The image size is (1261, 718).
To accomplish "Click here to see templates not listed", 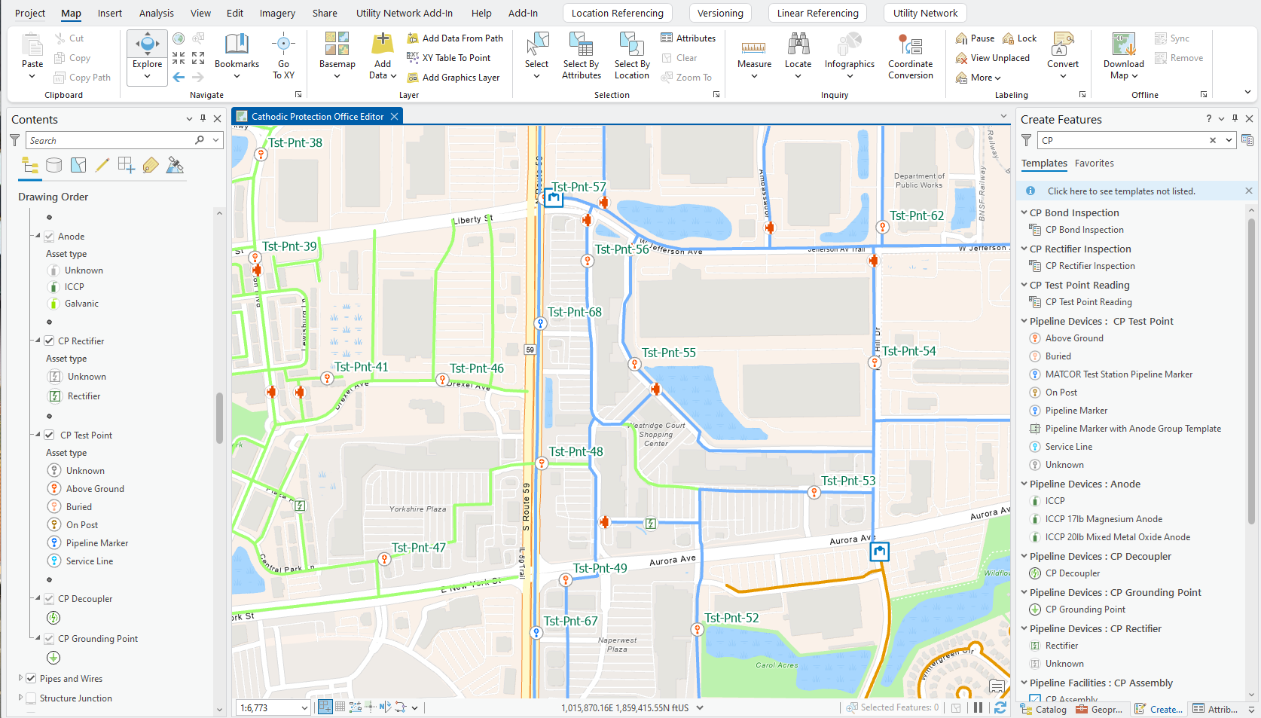I will coord(1121,191).
